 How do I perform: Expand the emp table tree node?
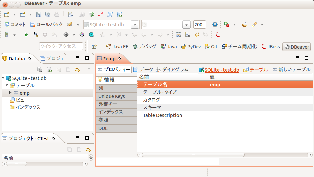coord(10,92)
